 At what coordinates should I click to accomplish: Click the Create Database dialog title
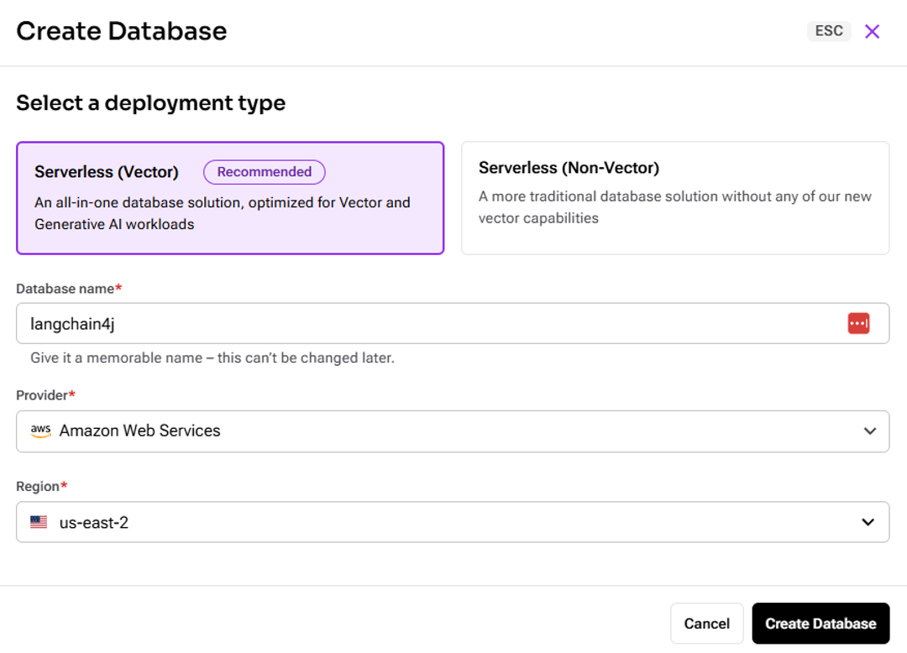[121, 31]
